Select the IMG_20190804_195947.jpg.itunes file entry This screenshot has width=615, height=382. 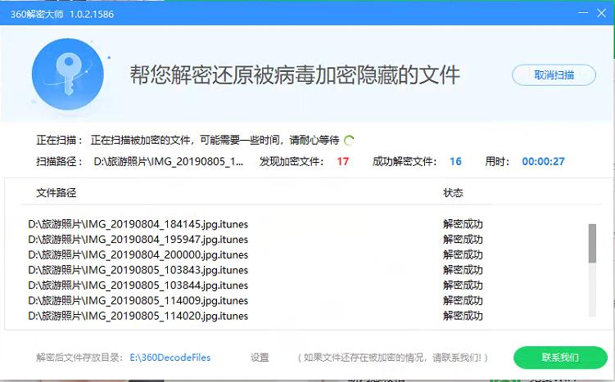pyautogui.click(x=138, y=240)
